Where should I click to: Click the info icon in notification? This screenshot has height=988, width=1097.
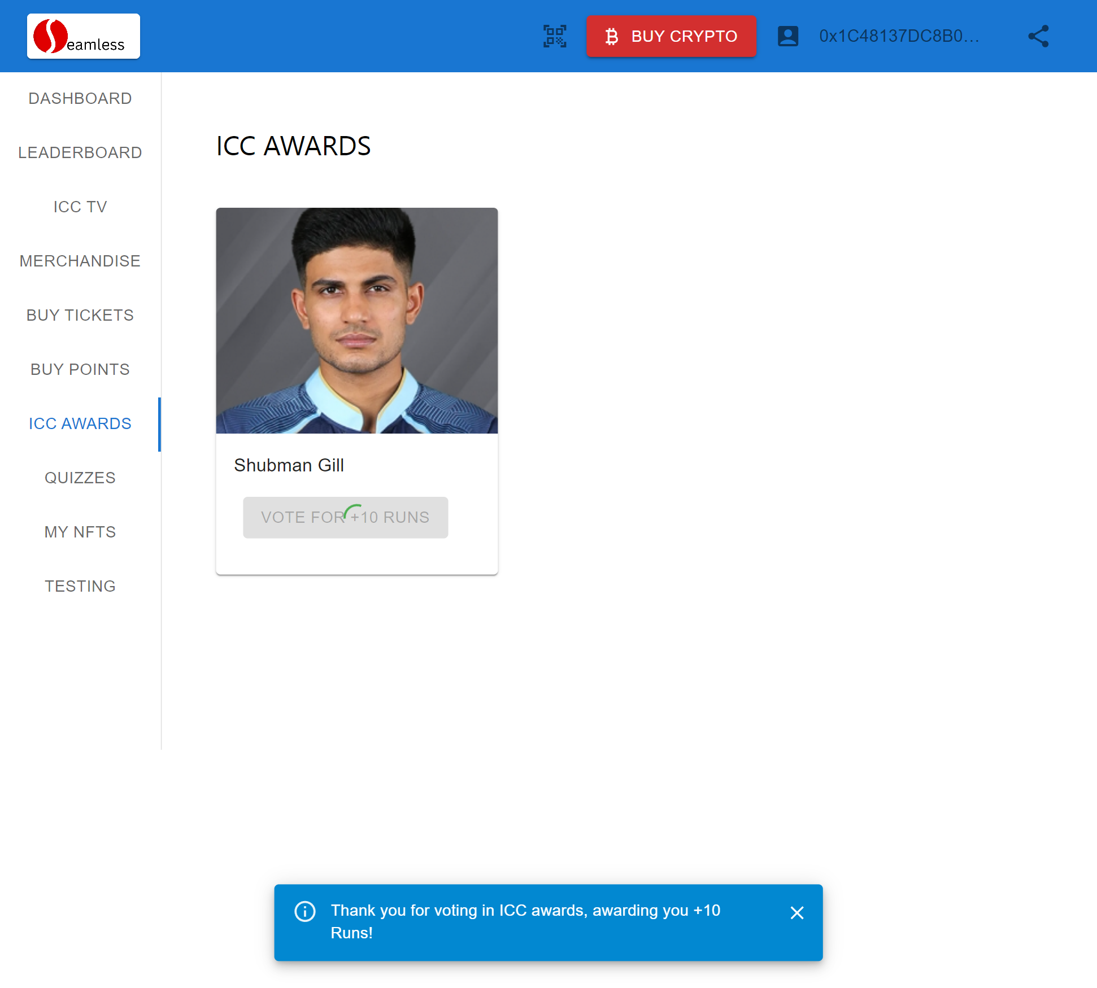(x=305, y=911)
